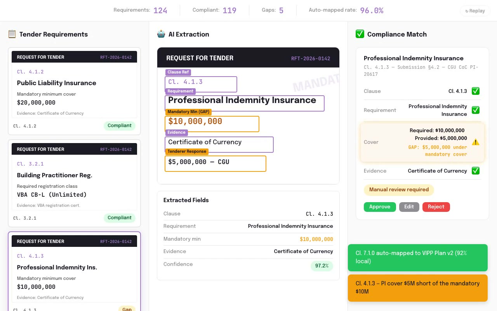The width and height of the screenshot is (497, 311).
Task: Click the Extracted Fields heading
Action: tap(186, 200)
